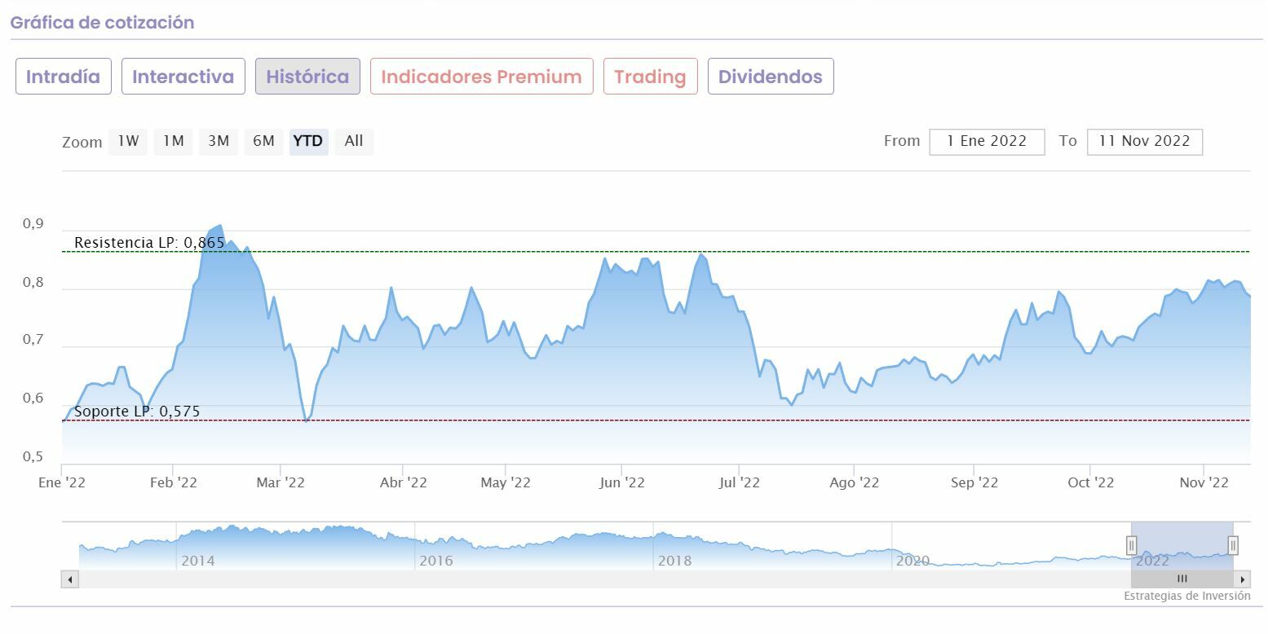
Task: Set chart zoom to 1W
Action: click(128, 141)
